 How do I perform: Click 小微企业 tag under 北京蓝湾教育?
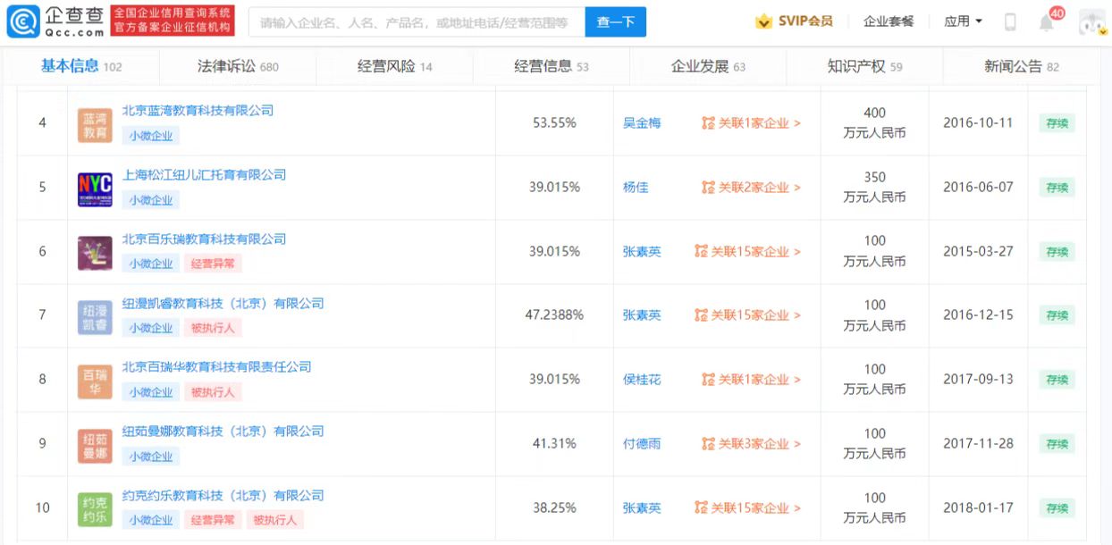tap(150, 136)
